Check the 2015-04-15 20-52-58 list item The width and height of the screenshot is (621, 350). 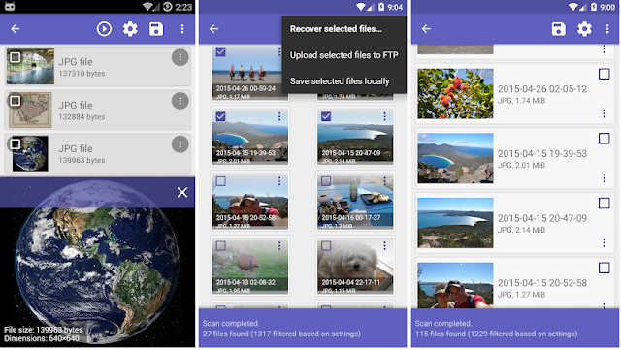pos(604,268)
